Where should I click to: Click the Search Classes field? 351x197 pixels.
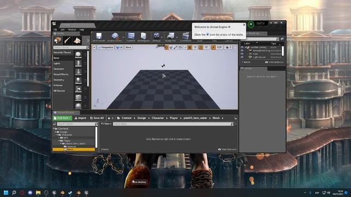[x=71, y=48]
